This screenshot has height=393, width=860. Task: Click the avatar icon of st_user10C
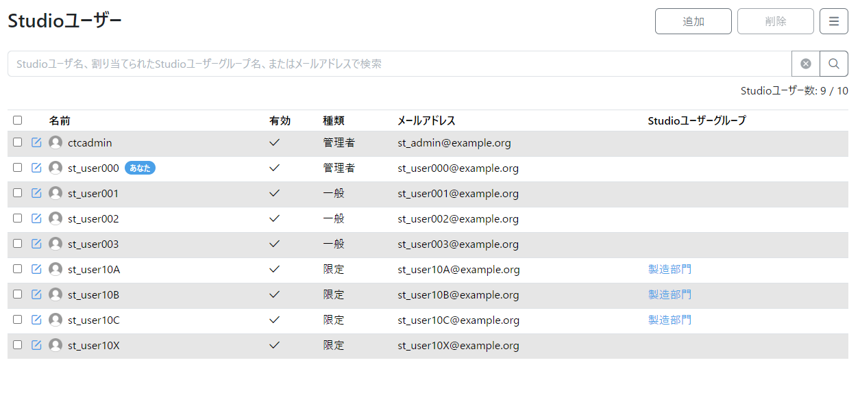coord(56,320)
